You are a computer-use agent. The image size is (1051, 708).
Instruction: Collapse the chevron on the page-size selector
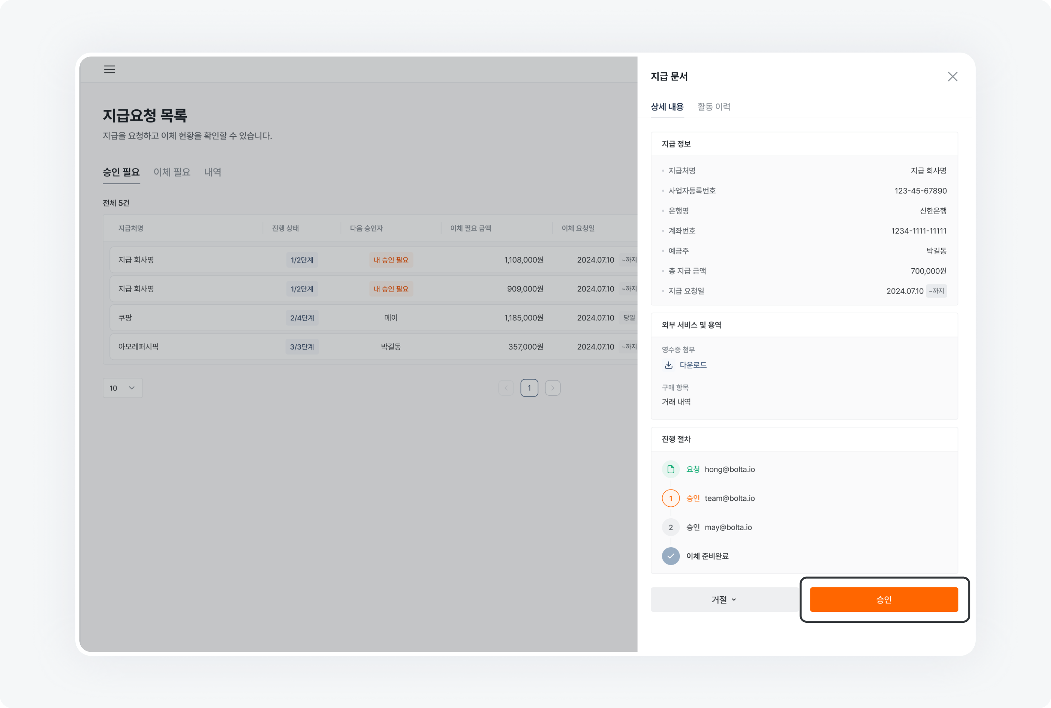pyautogui.click(x=132, y=387)
